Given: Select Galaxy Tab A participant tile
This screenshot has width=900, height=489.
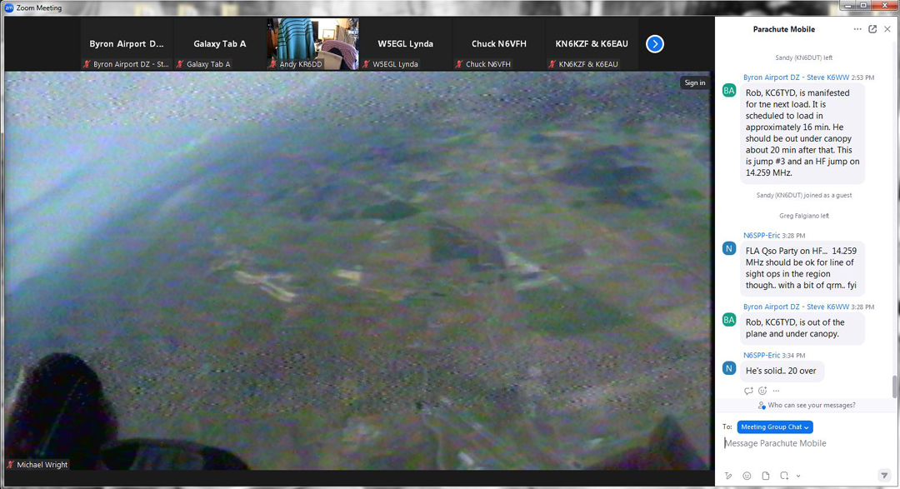Looking at the screenshot, I should 220,44.
